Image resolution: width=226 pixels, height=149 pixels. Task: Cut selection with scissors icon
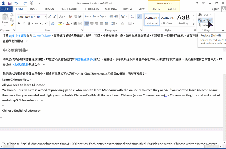tap(12, 15)
